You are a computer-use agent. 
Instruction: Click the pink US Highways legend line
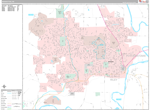click(9, 105)
